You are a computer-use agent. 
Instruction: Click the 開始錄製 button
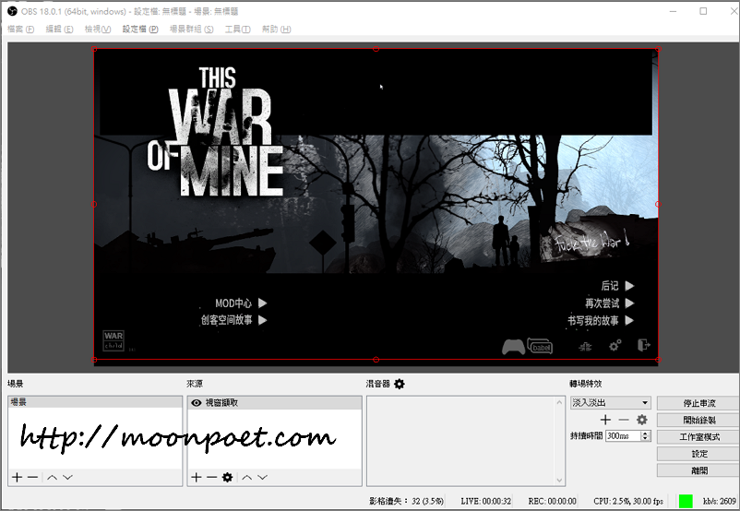point(699,420)
